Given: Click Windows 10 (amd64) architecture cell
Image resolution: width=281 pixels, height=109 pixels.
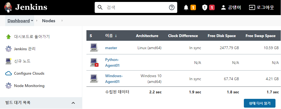Looking at the screenshot, I should point(151,79).
